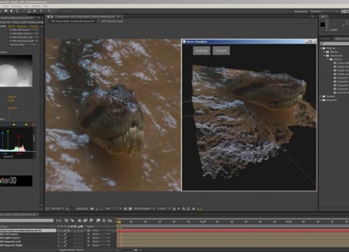Open the Graph Editor icon
Image resolution: width=349 pixels, height=252 pixels.
[x=109, y=220]
